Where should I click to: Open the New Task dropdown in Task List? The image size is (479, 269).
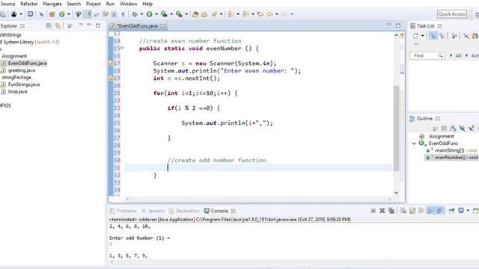tap(423, 36)
